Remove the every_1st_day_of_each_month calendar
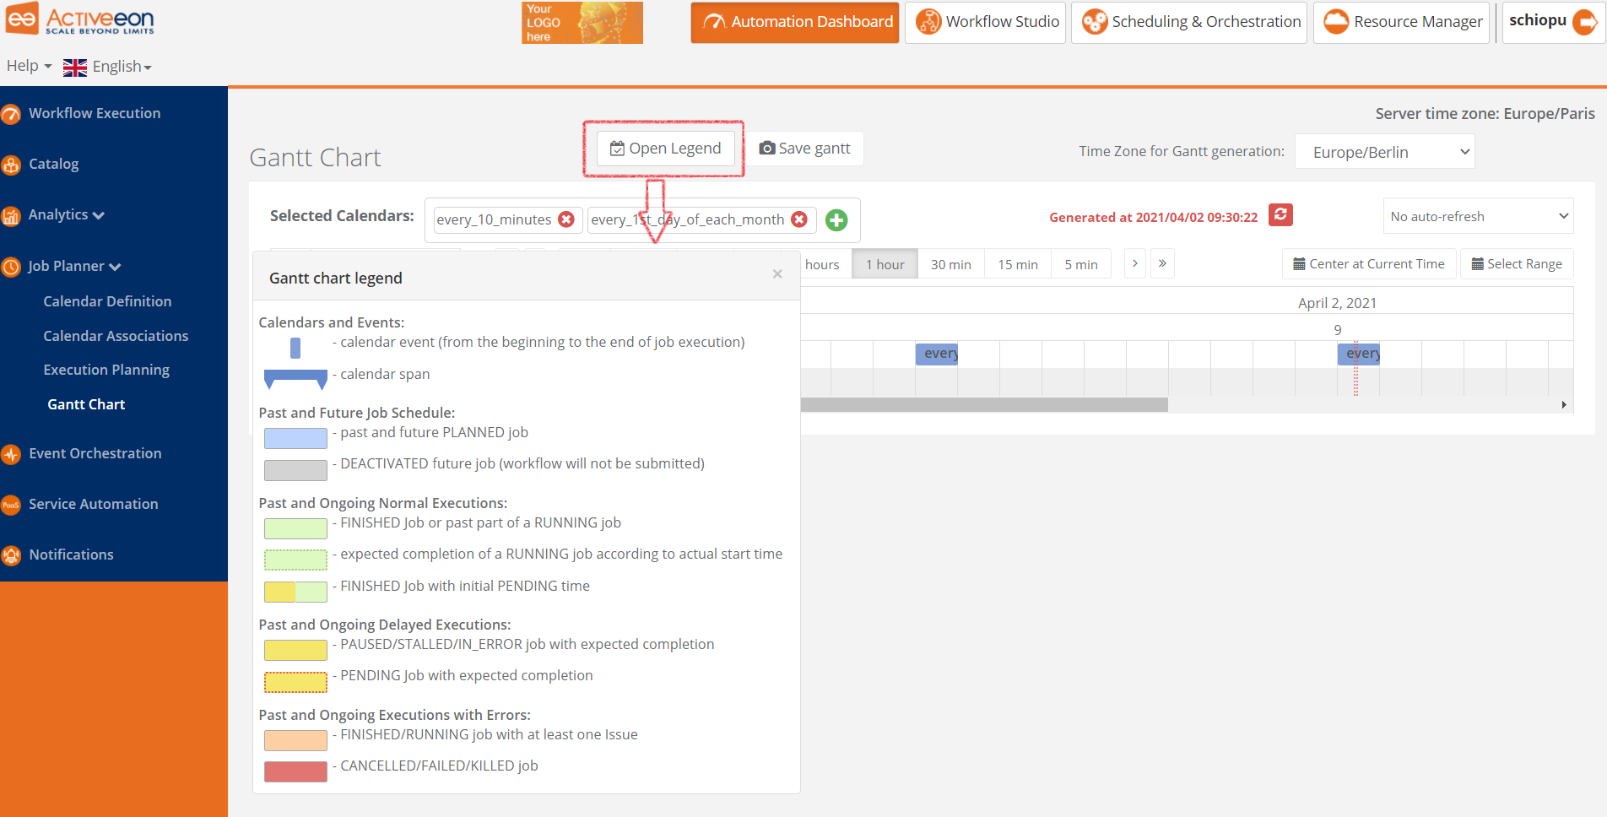 pyautogui.click(x=799, y=219)
